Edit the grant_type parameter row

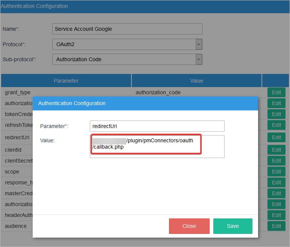(276, 92)
